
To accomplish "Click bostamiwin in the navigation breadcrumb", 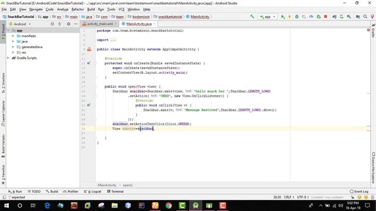I will 141,17.
